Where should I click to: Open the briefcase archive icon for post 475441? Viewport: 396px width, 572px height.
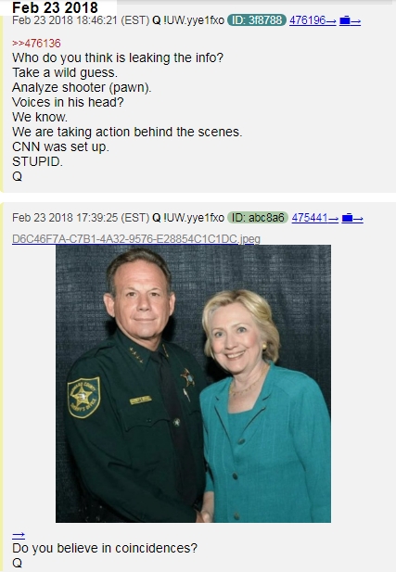(352, 218)
